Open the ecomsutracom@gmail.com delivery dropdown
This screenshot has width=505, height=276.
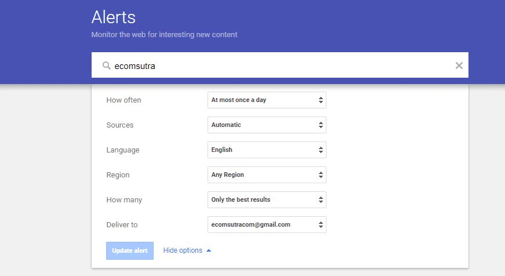point(267,225)
